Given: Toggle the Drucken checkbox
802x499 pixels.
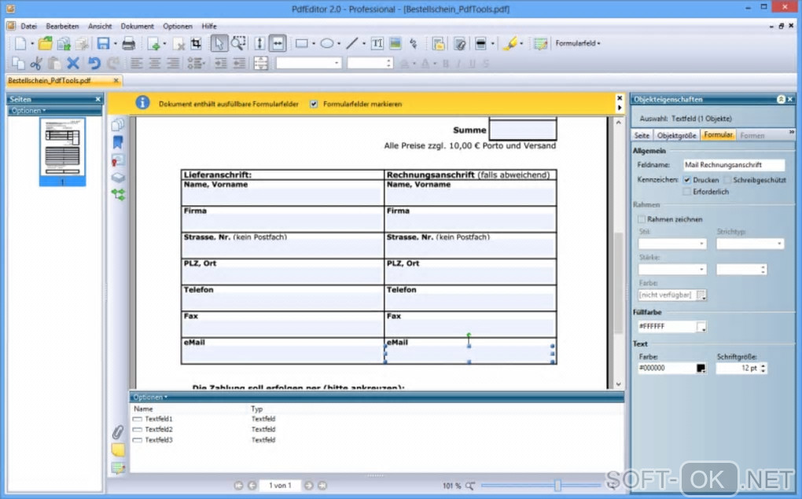Looking at the screenshot, I should (688, 180).
